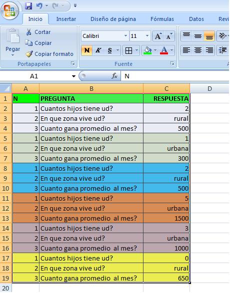The height and width of the screenshot is (293, 230).
Task: Save the workbook with the floppy icon
Action: (28, 6)
